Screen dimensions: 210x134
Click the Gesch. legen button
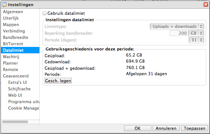(58, 81)
